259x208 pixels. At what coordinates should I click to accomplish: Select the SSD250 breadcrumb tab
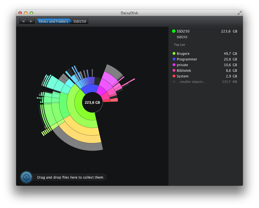tap(80, 21)
